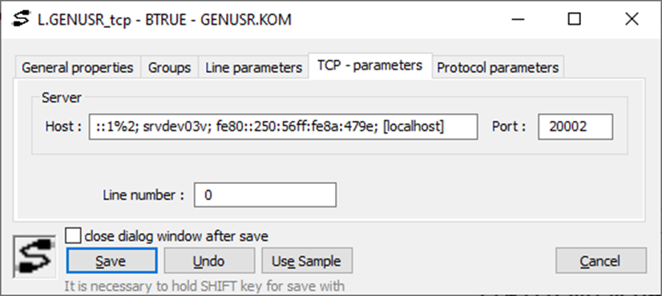Image resolution: width=662 pixels, height=296 pixels.
Task: Click into the Port field showing 20002
Action: 575,126
